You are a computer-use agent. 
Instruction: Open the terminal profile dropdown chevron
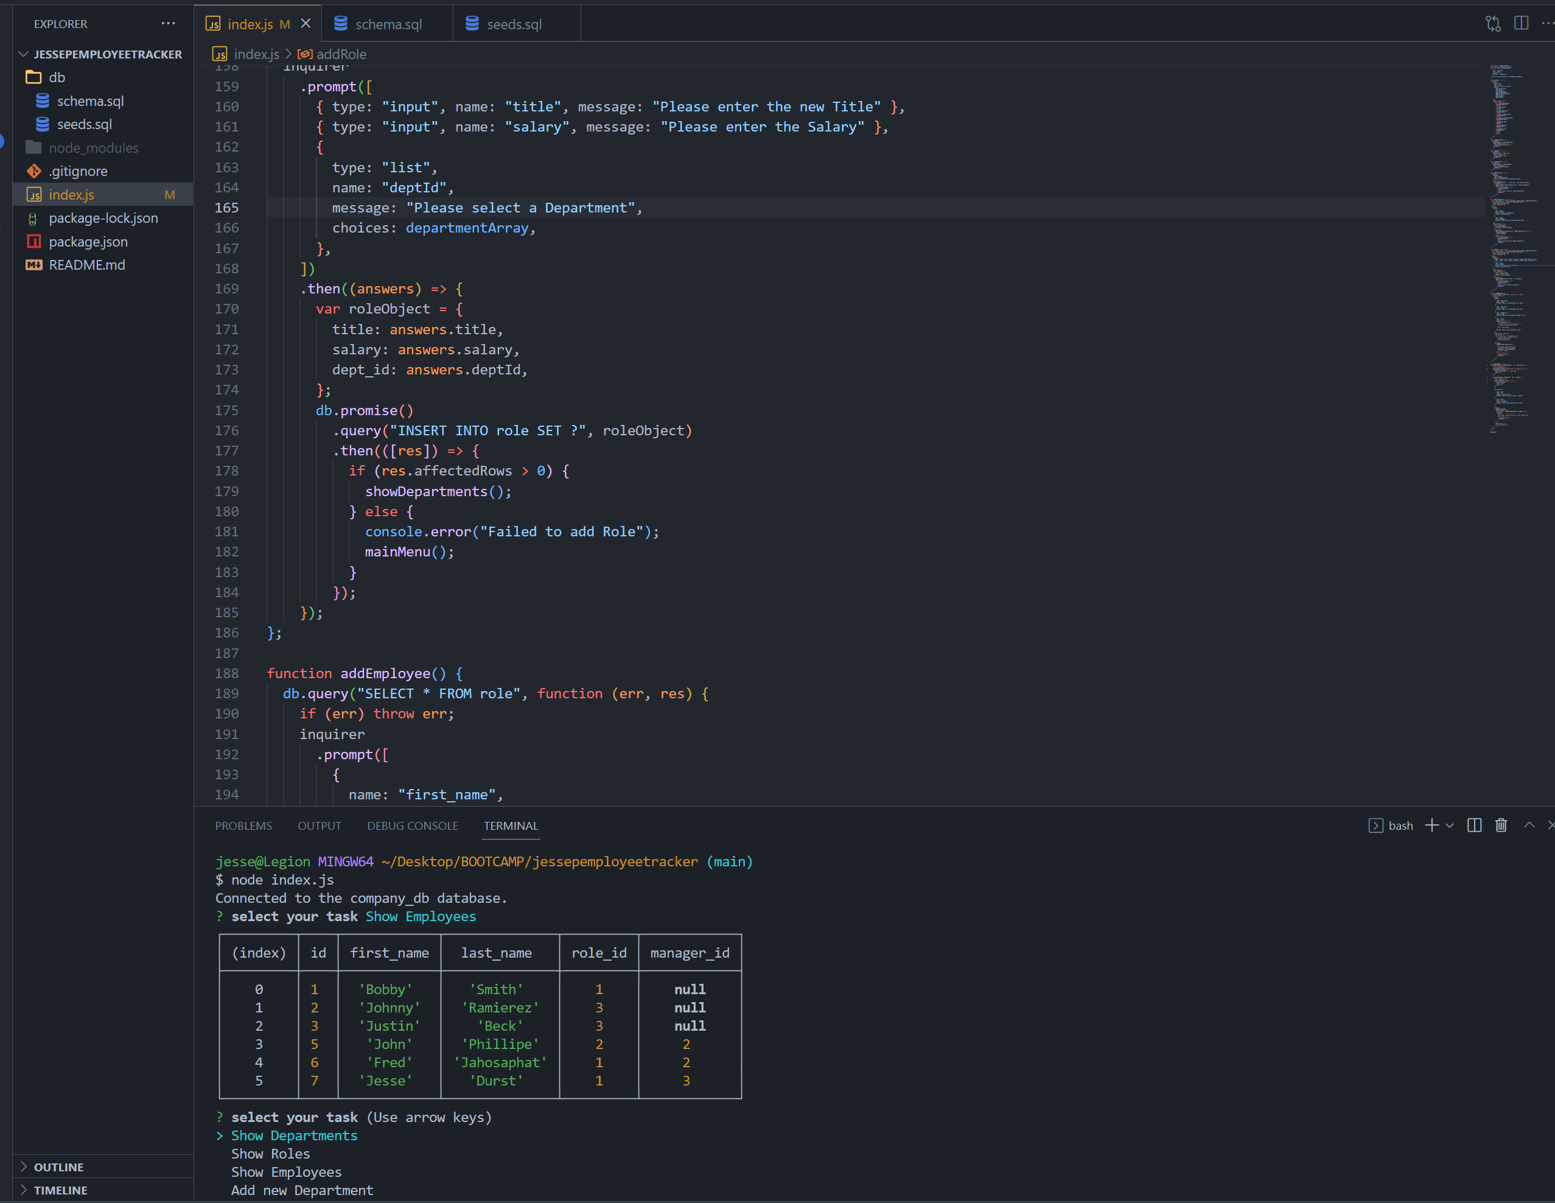[1451, 826]
